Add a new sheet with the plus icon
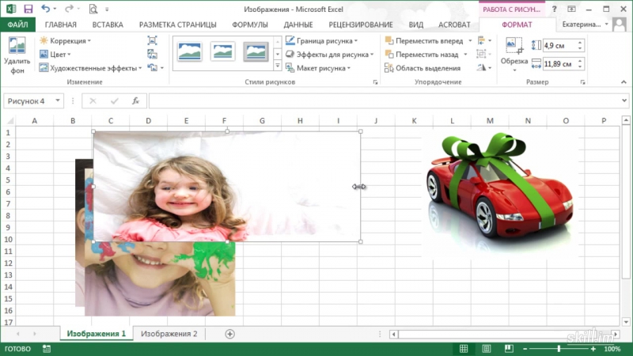Viewport: 633px width, 356px height. pyautogui.click(x=230, y=334)
